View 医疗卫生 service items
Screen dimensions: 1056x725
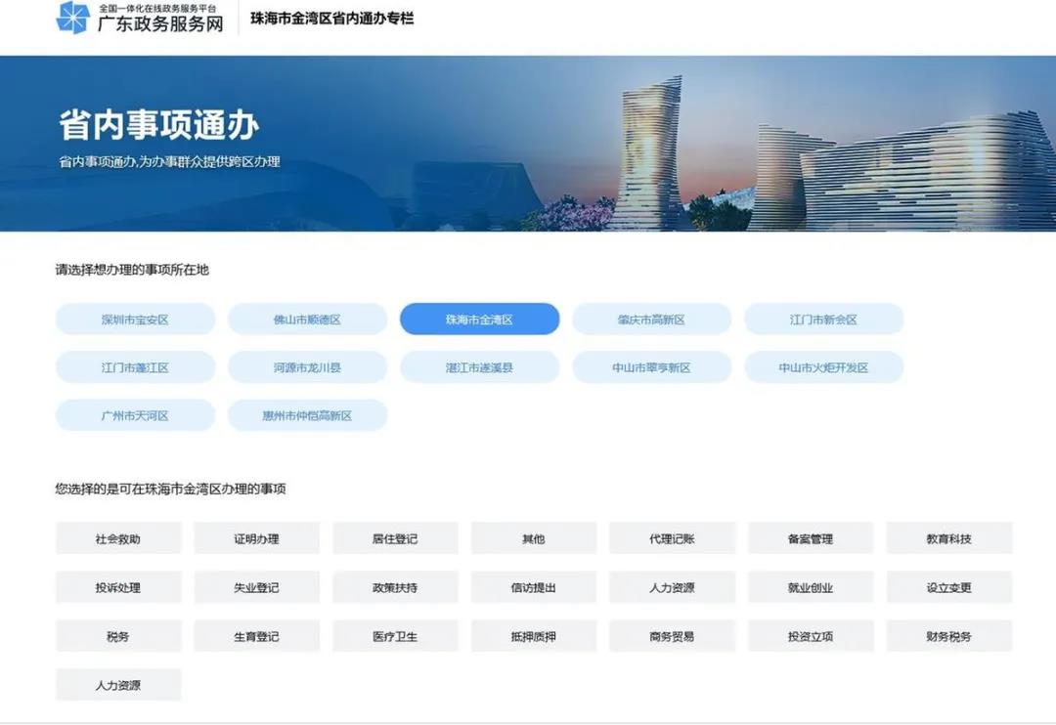coord(395,636)
